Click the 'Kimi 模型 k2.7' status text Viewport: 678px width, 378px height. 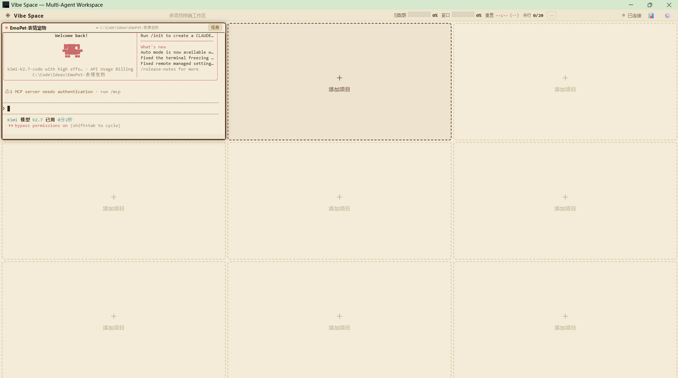pyautogui.click(x=25, y=120)
